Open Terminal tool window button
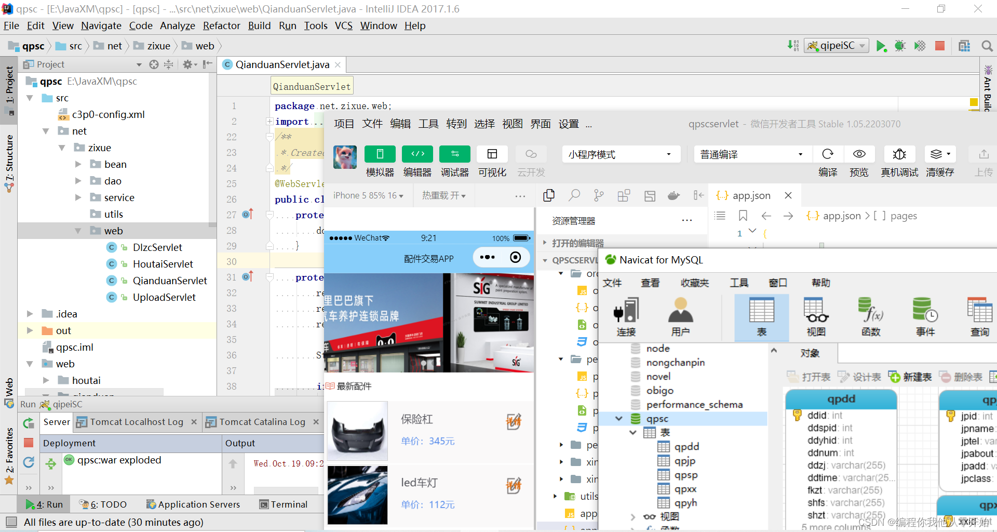The height and width of the screenshot is (532, 997). coord(284,504)
